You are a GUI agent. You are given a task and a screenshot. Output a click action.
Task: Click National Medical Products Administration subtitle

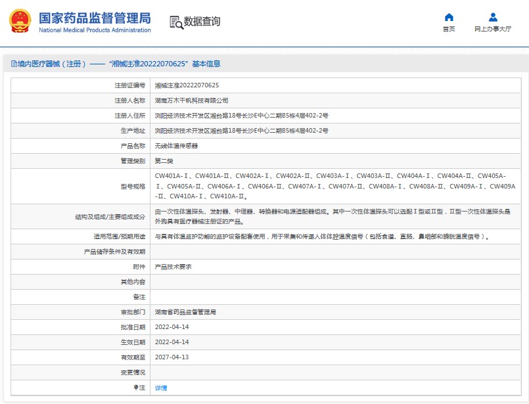(95, 30)
